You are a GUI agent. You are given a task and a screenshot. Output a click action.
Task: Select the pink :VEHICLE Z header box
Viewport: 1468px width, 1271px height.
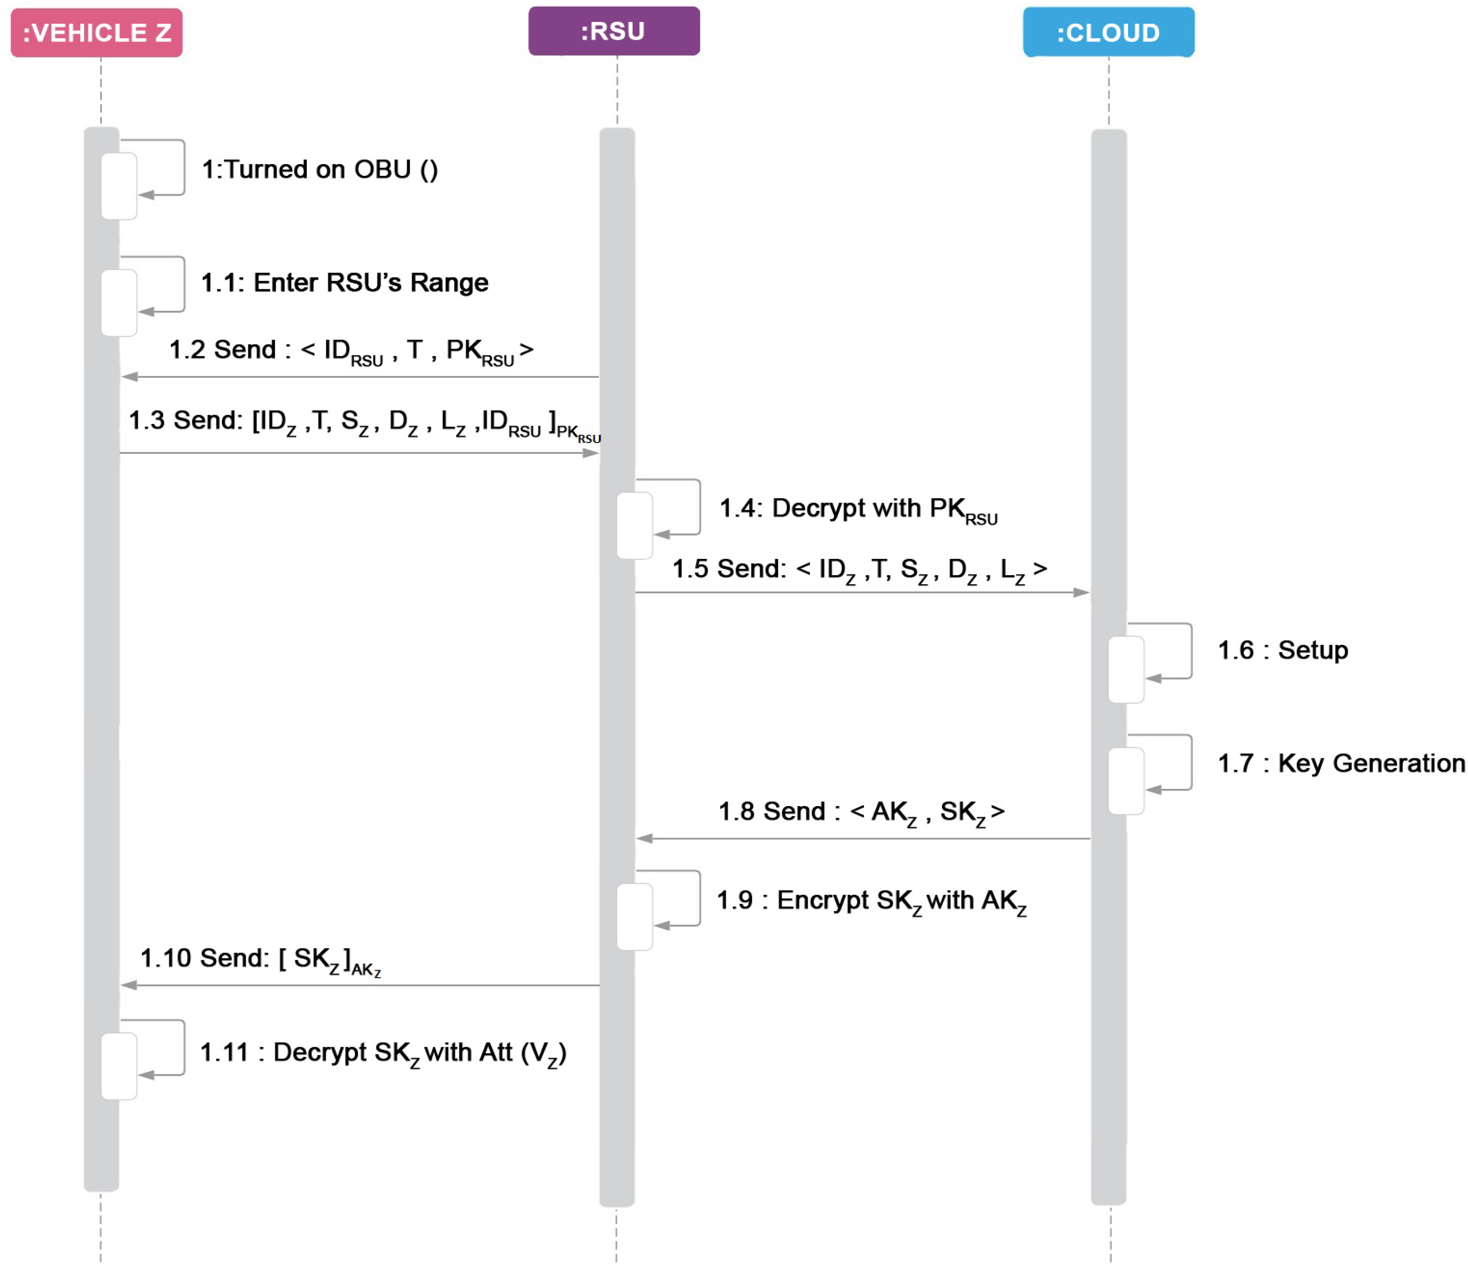point(97,33)
